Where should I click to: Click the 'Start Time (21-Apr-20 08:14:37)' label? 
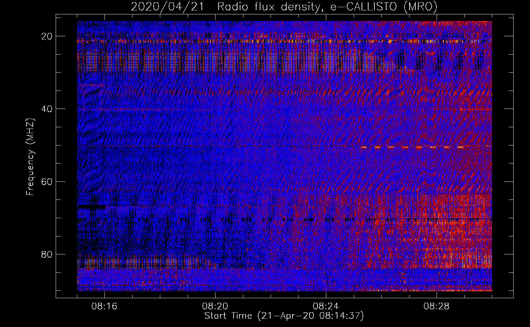click(284, 316)
